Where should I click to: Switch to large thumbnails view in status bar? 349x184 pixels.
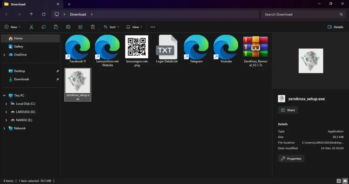pyautogui.click(x=345, y=181)
